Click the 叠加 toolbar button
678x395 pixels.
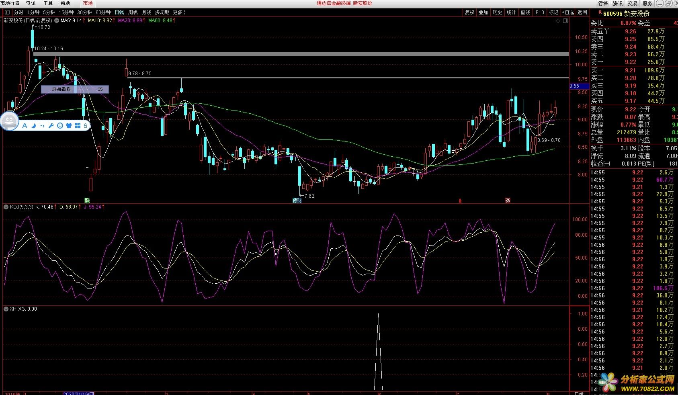(483, 12)
